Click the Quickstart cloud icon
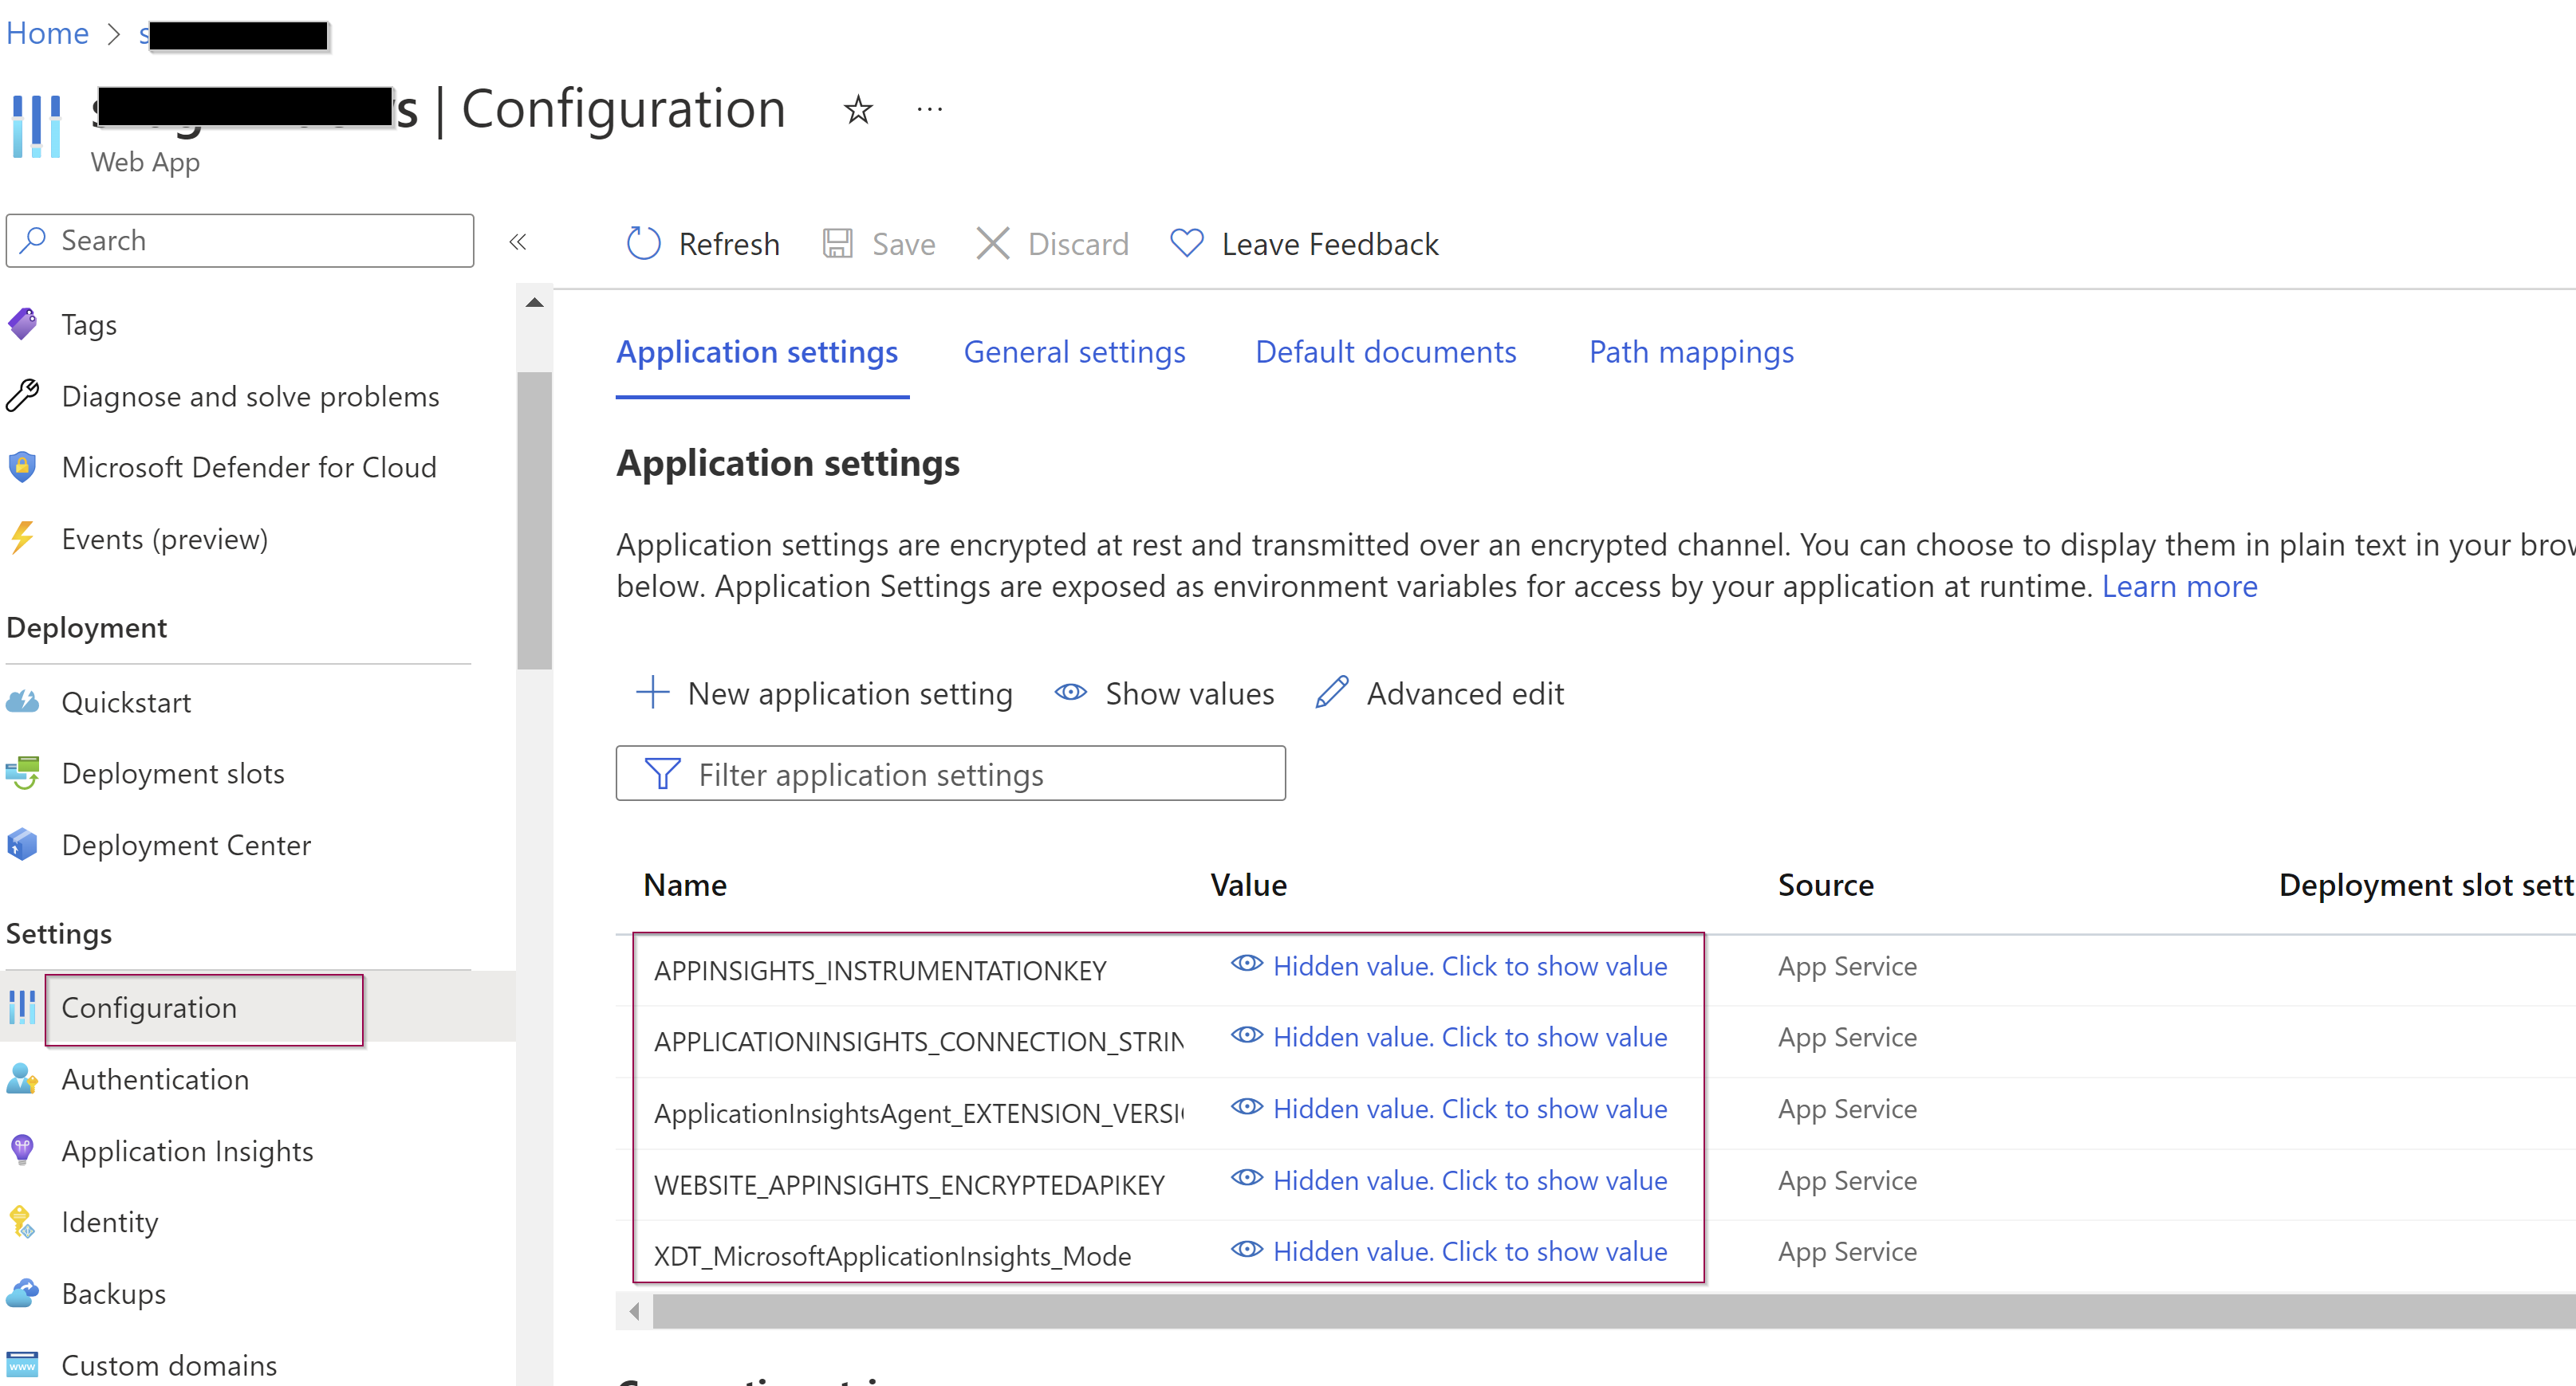Image resolution: width=2576 pixels, height=1386 pixels. [x=22, y=701]
